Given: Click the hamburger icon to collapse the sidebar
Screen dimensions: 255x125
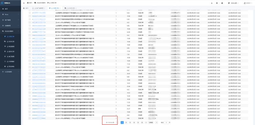Looking at the screenshot, I should point(24,3).
